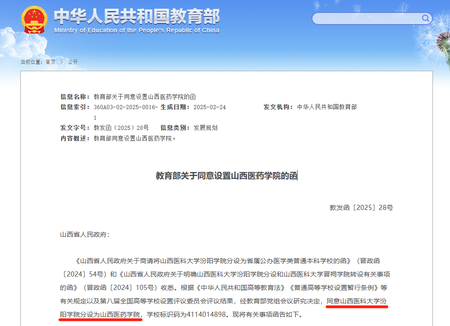Select the document title 教育部关于同意设置山西医药学院的函
This screenshot has height=326, width=450.
(x=226, y=175)
